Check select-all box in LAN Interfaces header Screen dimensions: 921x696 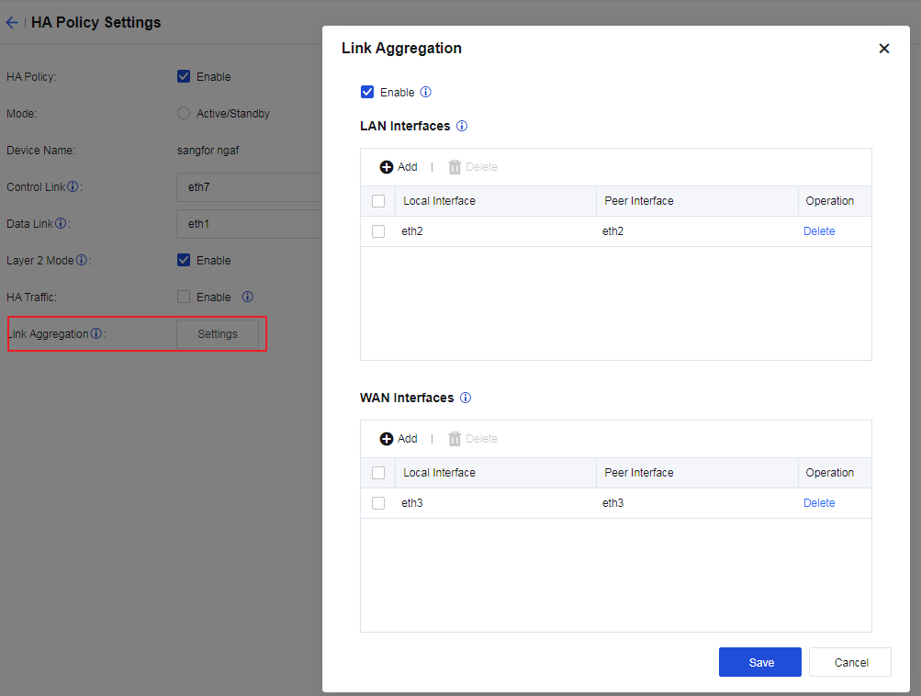[x=378, y=201]
